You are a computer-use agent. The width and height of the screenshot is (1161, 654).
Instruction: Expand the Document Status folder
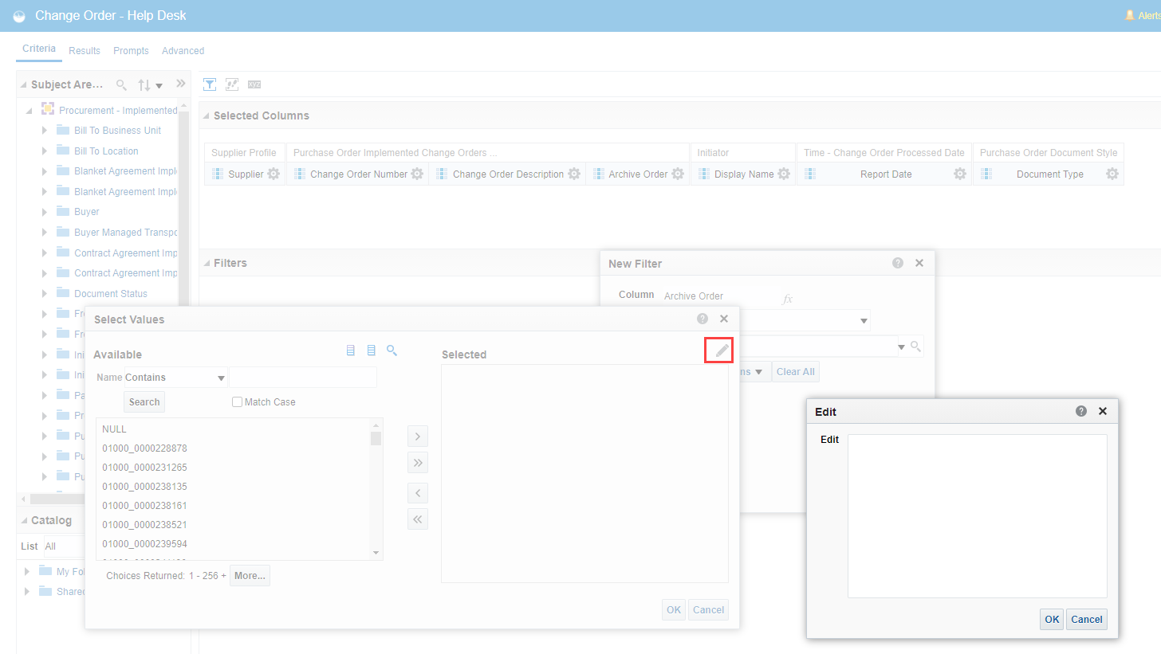(45, 293)
